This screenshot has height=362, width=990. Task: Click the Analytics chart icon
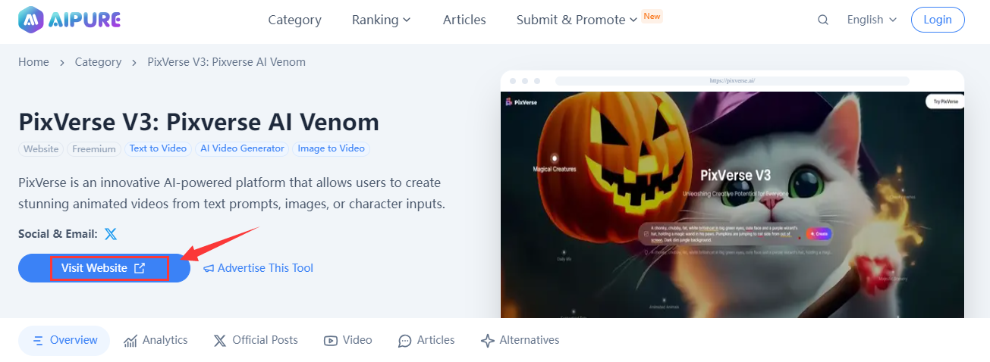tap(130, 341)
